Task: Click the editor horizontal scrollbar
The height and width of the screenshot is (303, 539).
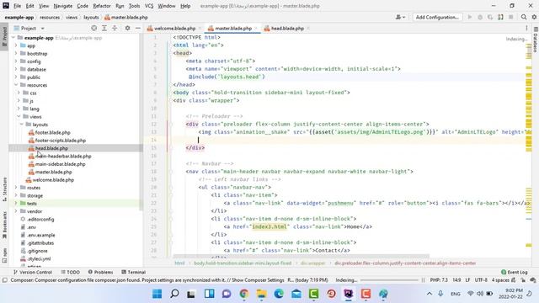Action: tap(302, 256)
